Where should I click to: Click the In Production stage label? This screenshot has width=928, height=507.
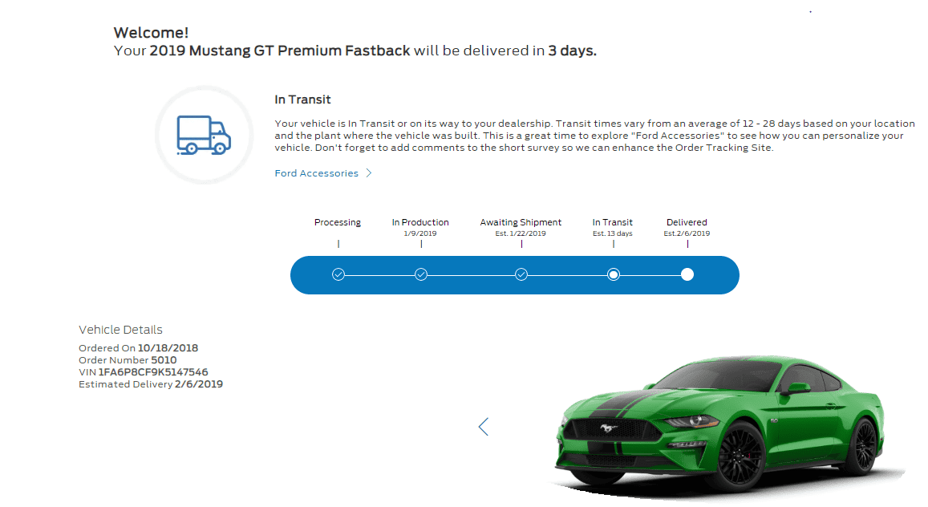tap(420, 222)
